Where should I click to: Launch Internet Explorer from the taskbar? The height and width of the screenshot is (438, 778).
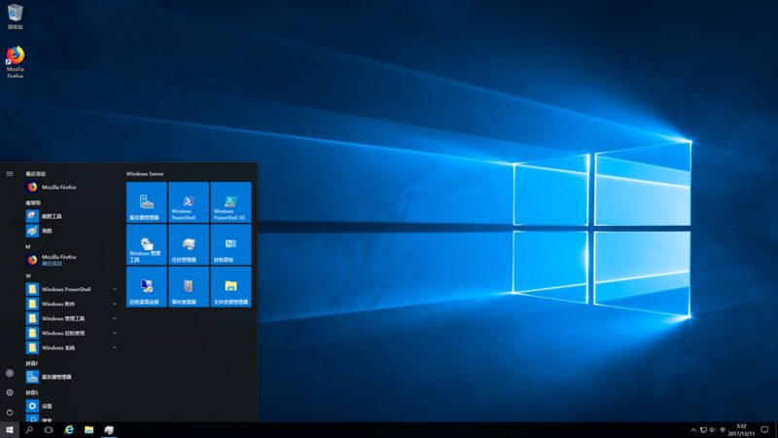pos(69,430)
